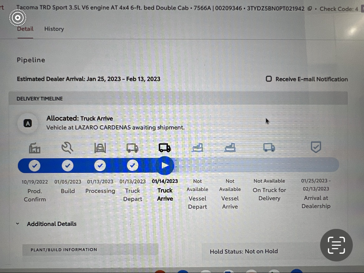The image size is (364, 273).
Task: Click the Prod. Confirm factory icon
Action: [35, 148]
